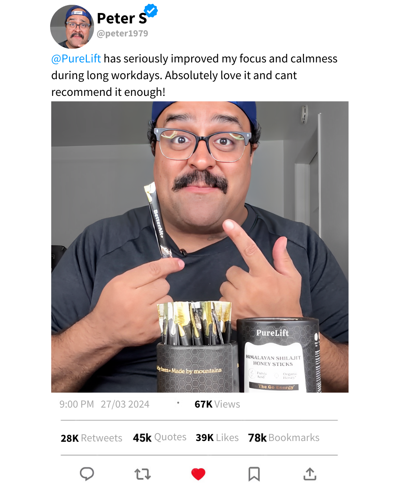Open the share upload icon
401x483 pixels.
(x=310, y=474)
